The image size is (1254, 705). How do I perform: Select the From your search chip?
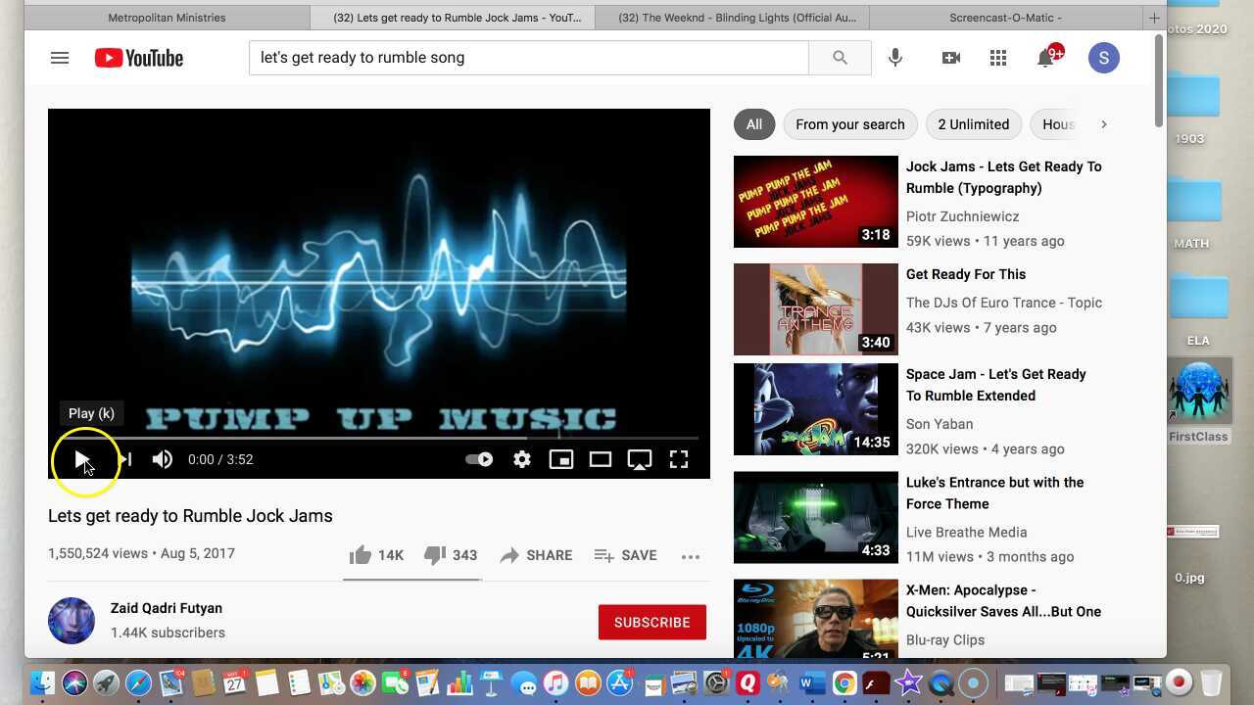point(850,124)
